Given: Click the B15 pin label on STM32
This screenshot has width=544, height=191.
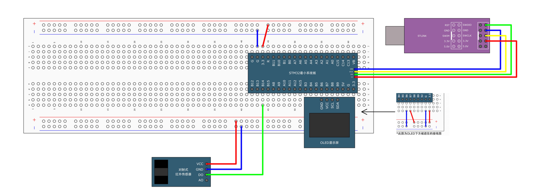Looking at the screenshot, I should tap(268, 84).
